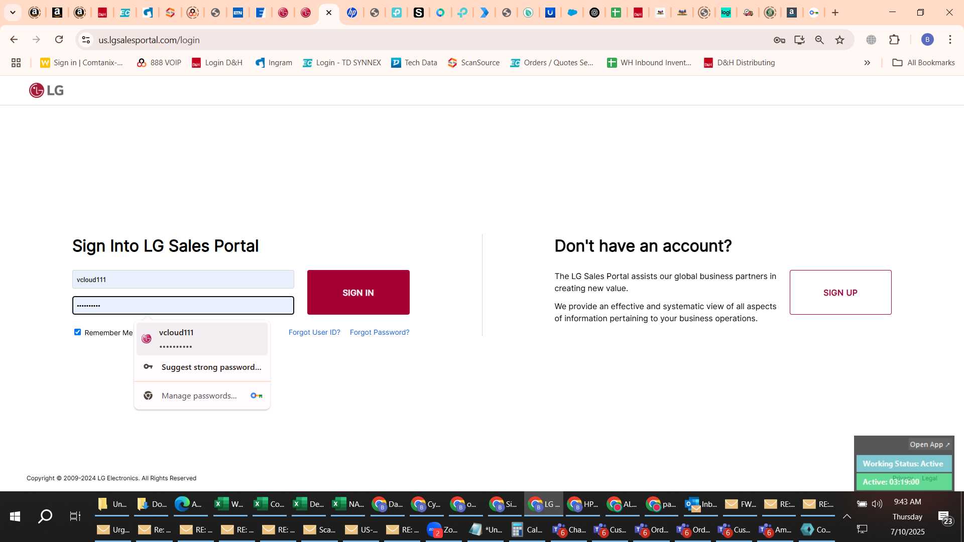The width and height of the screenshot is (964, 542).
Task: Open Sign in | Comtanix bookmark
Action: pos(82,63)
